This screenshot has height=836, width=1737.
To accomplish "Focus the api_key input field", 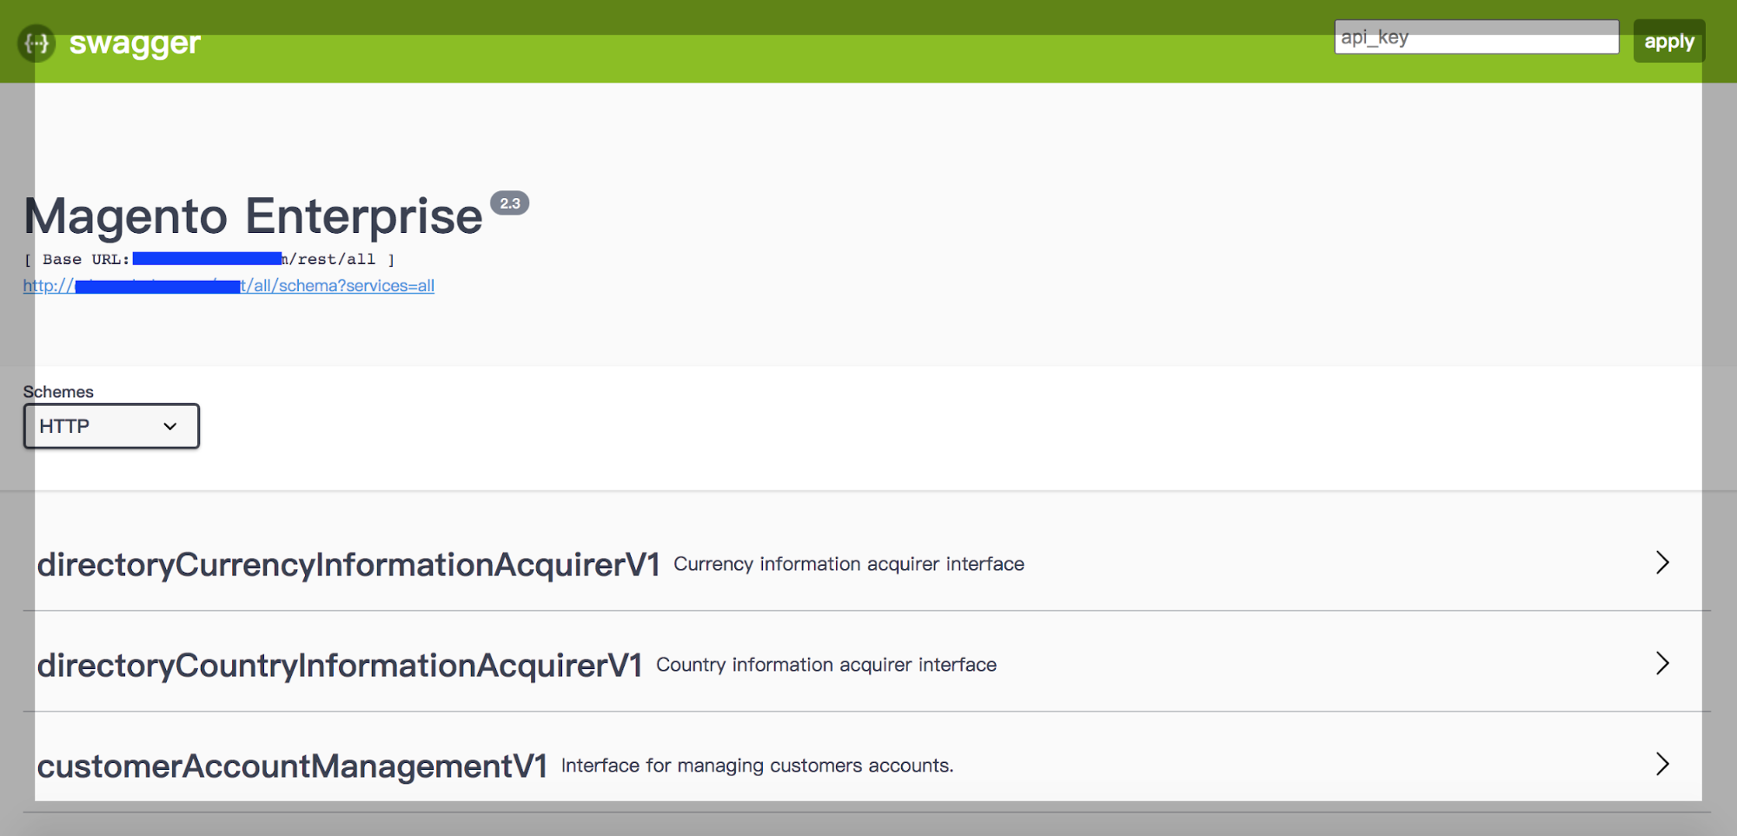I will point(1475,37).
